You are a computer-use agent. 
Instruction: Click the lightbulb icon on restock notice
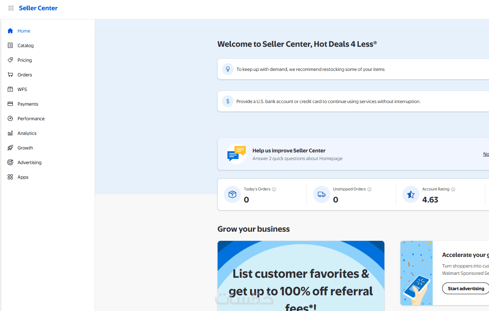point(228,69)
